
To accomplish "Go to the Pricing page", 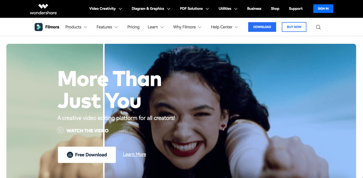I will [x=133, y=27].
